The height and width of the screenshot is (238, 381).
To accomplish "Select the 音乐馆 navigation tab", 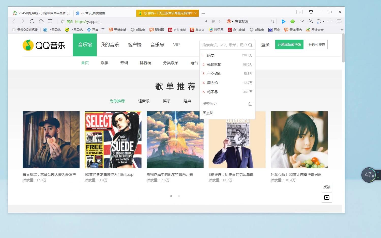I will 85,45.
